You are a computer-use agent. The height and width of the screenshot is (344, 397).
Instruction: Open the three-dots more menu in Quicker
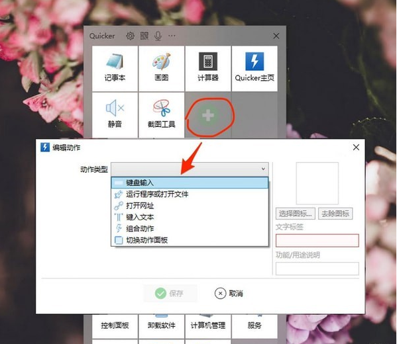pos(172,36)
